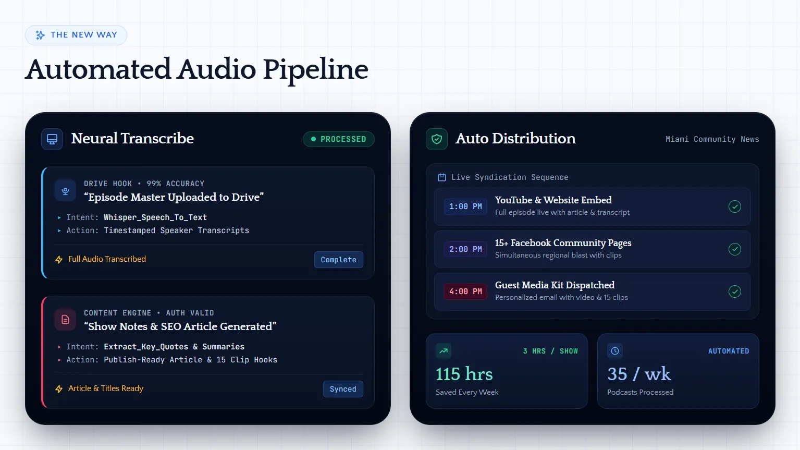Click "Show Notes & SEO Article Generated" title
Image resolution: width=800 pixels, height=450 pixels.
[x=180, y=326]
